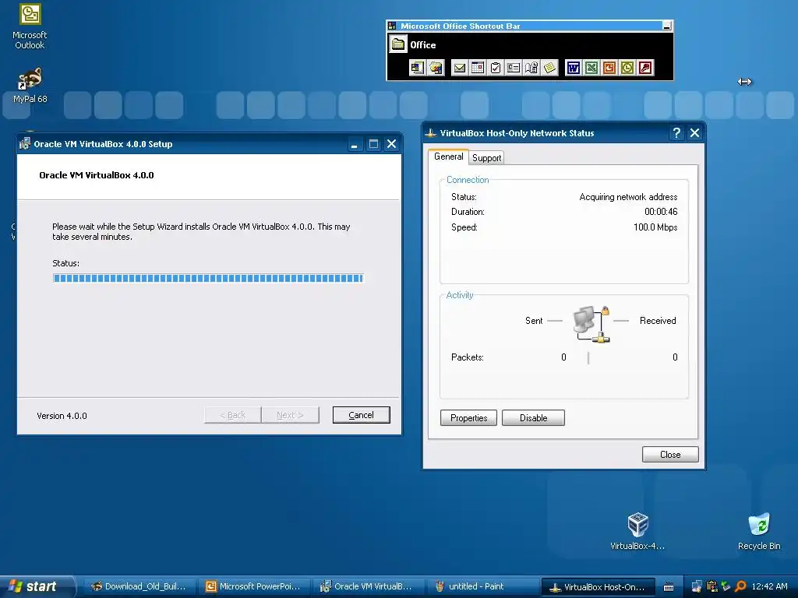Image resolution: width=798 pixels, height=598 pixels.
Task: Click Open Office Document icon in Shortcut Bar
Action: point(436,68)
